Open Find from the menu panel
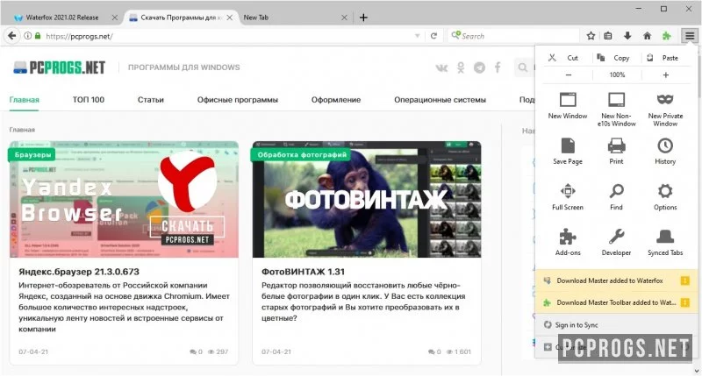The height and width of the screenshot is (376, 702). tap(617, 197)
